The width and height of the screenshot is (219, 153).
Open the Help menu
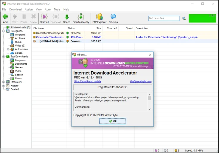coord(66,9)
